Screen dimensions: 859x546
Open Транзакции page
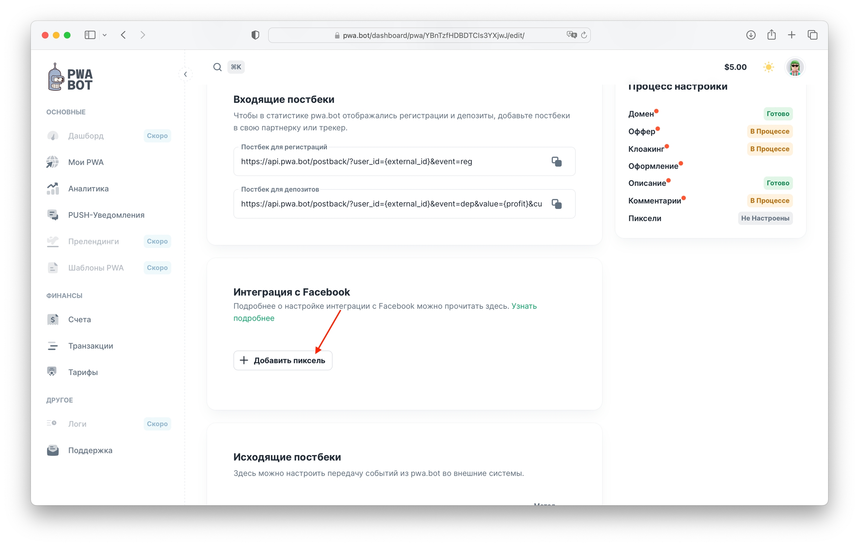(x=91, y=346)
